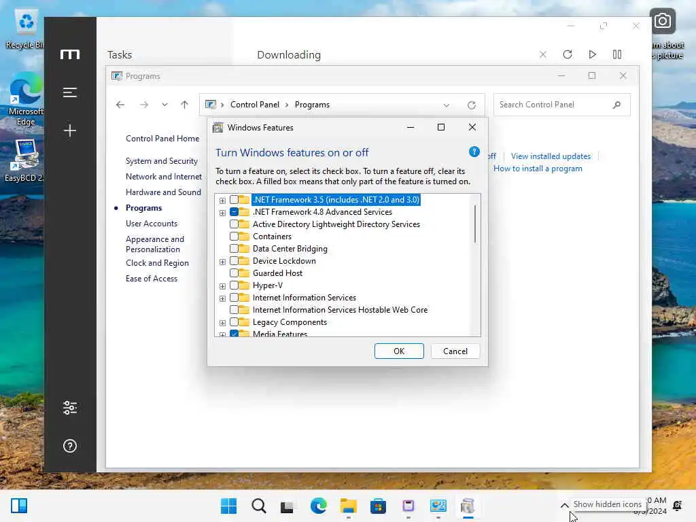This screenshot has height=522, width=696.
Task: Go to Control Panel Home
Action: [x=162, y=139]
